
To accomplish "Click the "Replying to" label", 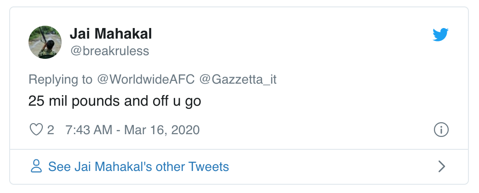I will point(60,79).
